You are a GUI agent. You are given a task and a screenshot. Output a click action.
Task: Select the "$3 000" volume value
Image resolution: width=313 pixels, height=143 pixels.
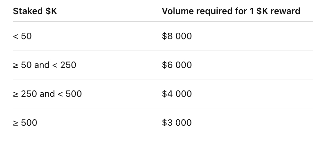(177, 123)
